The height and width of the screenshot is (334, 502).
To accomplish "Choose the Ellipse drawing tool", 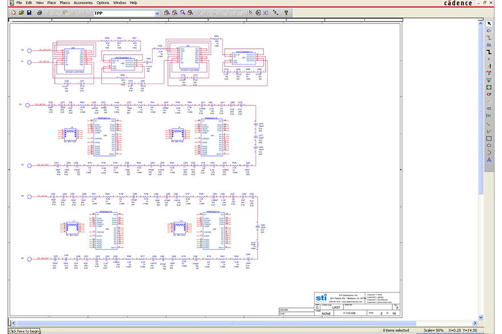I will 489,145.
